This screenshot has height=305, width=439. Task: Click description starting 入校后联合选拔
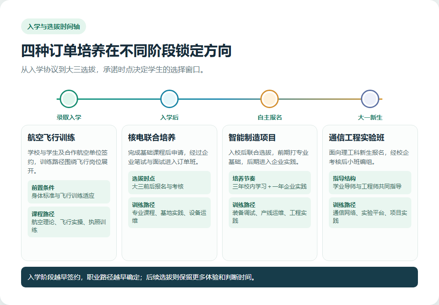click(x=269, y=157)
